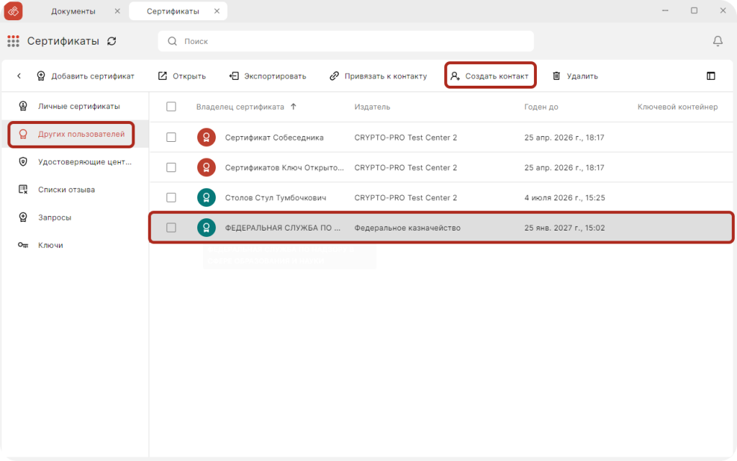
Task: Check the ФЕДЕРАЛЬНАЯ СЛУЖБА row checkbox
Action: pos(171,228)
